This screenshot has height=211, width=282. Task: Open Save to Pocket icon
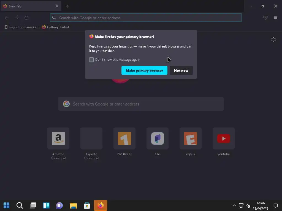point(265,18)
